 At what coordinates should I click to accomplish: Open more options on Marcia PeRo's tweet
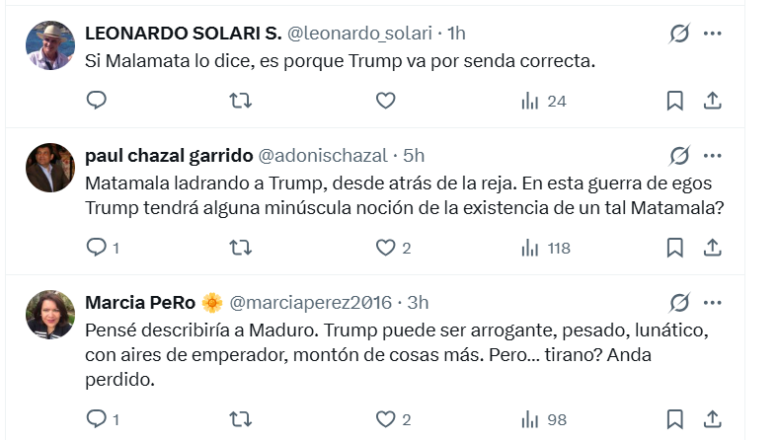(x=712, y=302)
